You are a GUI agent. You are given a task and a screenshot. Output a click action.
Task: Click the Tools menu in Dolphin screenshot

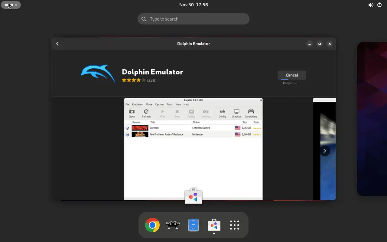170,104
